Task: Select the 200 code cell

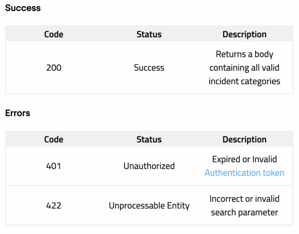Action: coord(54,68)
